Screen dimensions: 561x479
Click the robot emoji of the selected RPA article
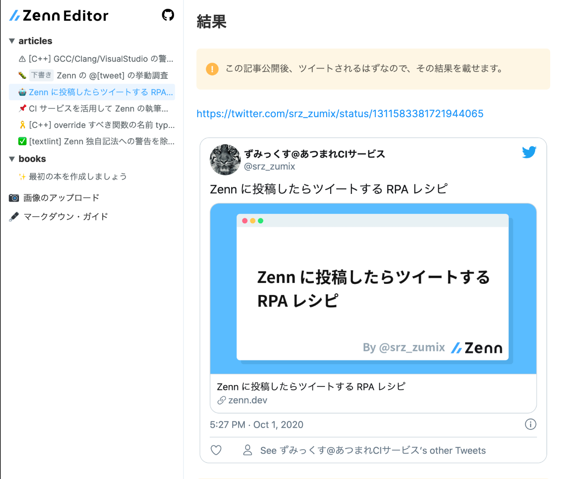[22, 92]
